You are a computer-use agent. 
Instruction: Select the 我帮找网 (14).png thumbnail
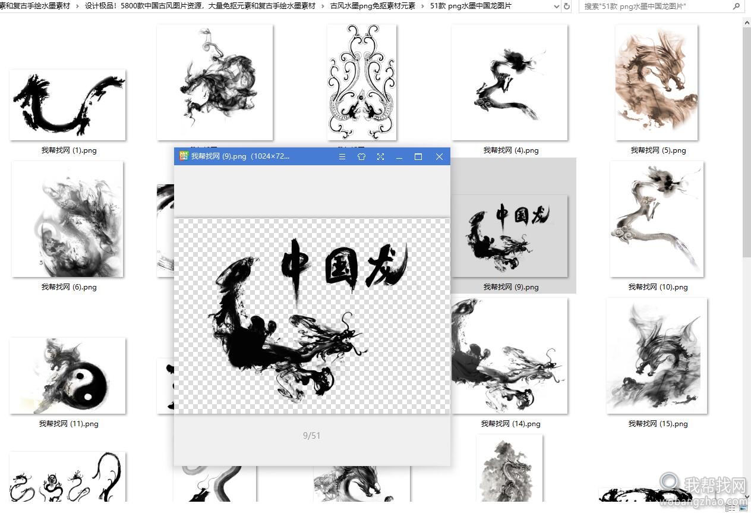click(509, 355)
